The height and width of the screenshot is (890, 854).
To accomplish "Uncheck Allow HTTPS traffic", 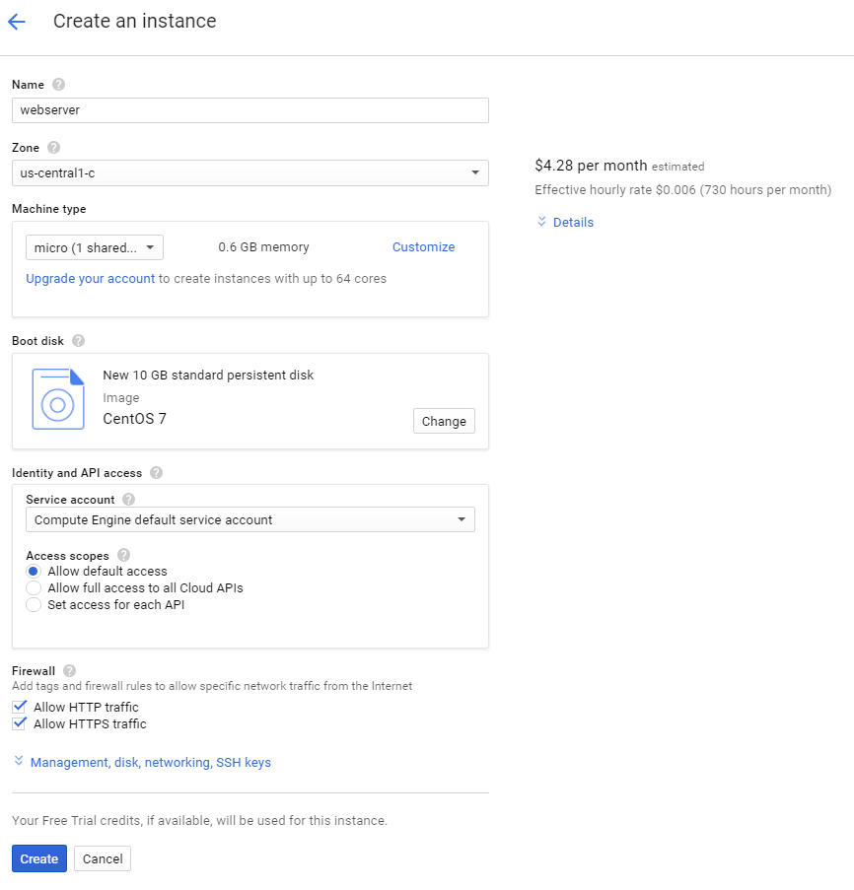I will pyautogui.click(x=21, y=723).
